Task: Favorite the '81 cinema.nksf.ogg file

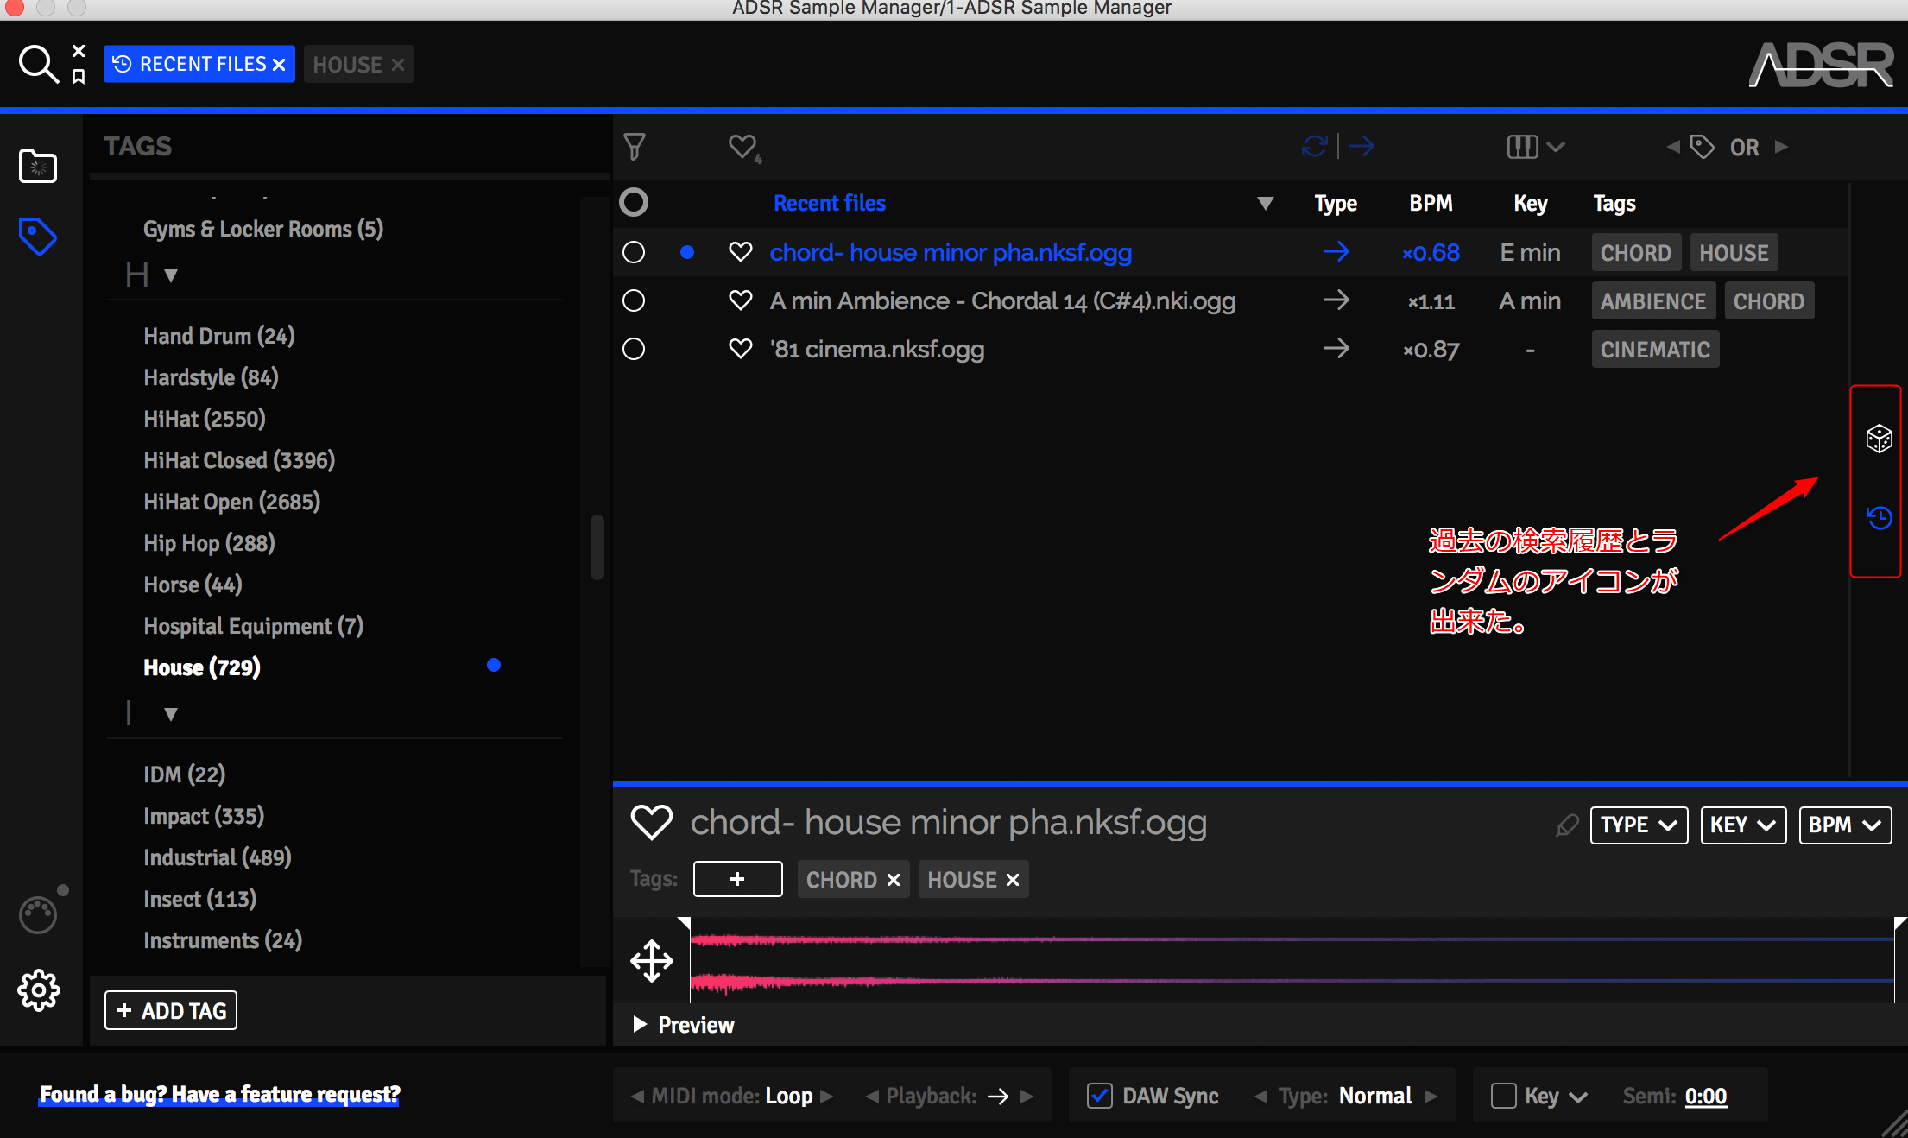Action: 740,349
